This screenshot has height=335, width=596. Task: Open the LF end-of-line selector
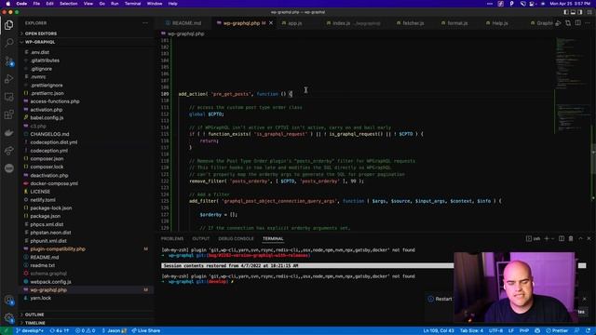point(511,331)
